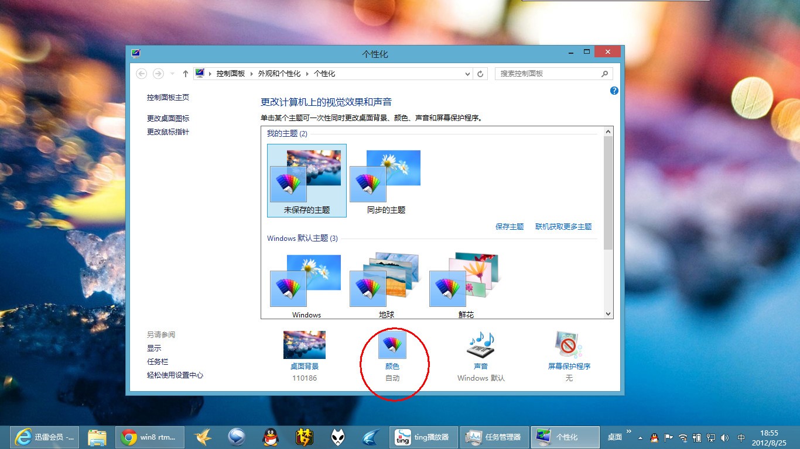Click 外观和个性化 in the breadcrumb
Screen dimensions: 800x449
pyautogui.click(x=279, y=74)
